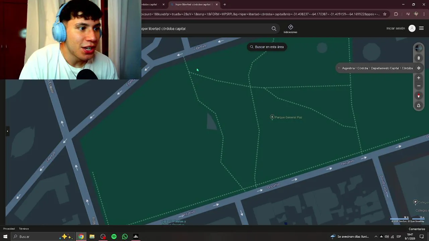Zoom in with the plus button

(x=419, y=78)
